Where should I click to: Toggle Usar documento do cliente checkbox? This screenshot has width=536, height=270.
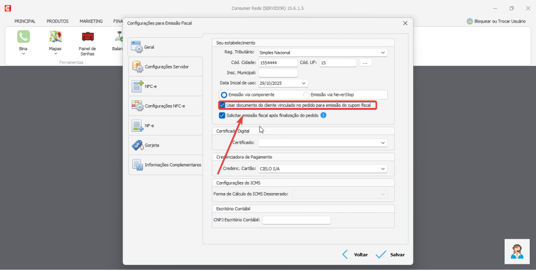(x=222, y=105)
